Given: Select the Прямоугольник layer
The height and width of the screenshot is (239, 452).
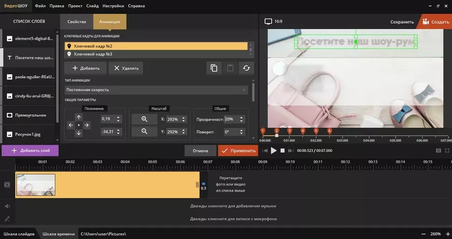Looking at the screenshot, I should tap(28, 114).
